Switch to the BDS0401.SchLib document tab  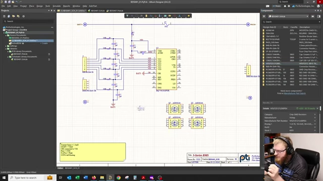pos(96,11)
